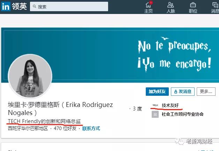
Task: Click the 领英 brand text
Action: 19,6
